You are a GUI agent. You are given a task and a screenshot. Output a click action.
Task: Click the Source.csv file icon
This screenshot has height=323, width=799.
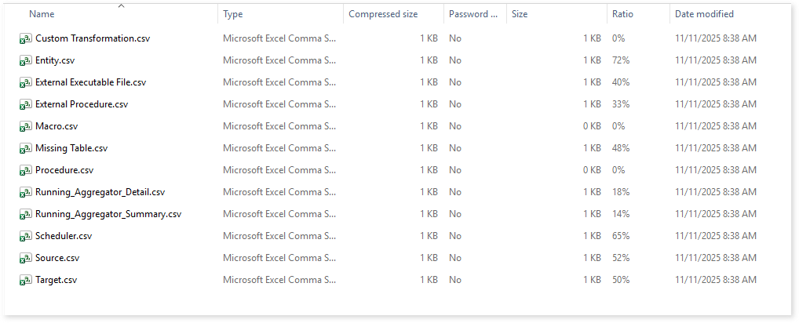[25, 258]
